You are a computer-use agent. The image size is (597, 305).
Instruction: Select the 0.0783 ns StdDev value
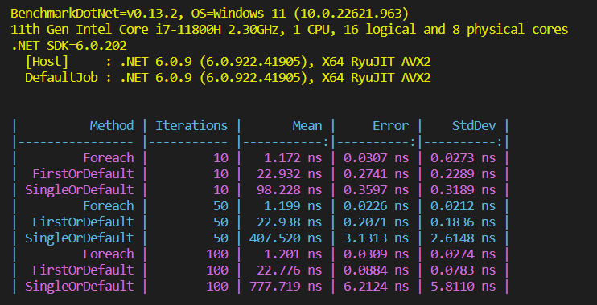[463, 270]
